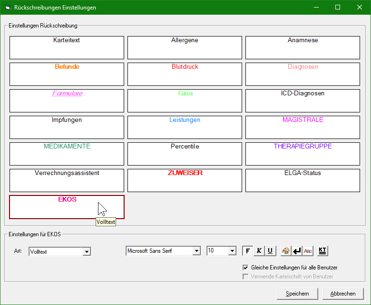The image size is (371, 305).
Task: Open the color palette picker icon
Action: 286,251
